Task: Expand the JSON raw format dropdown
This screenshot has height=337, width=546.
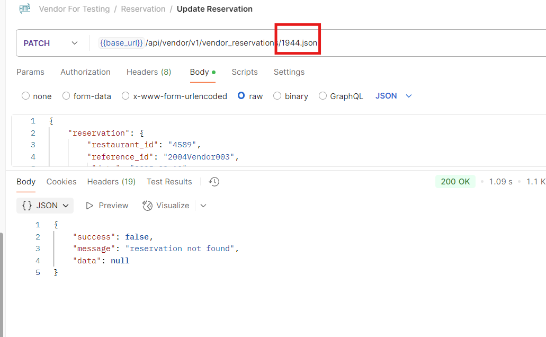Action: pyautogui.click(x=393, y=96)
